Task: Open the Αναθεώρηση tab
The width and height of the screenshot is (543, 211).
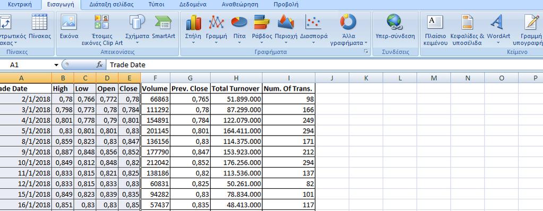Action: pyautogui.click(x=239, y=4)
